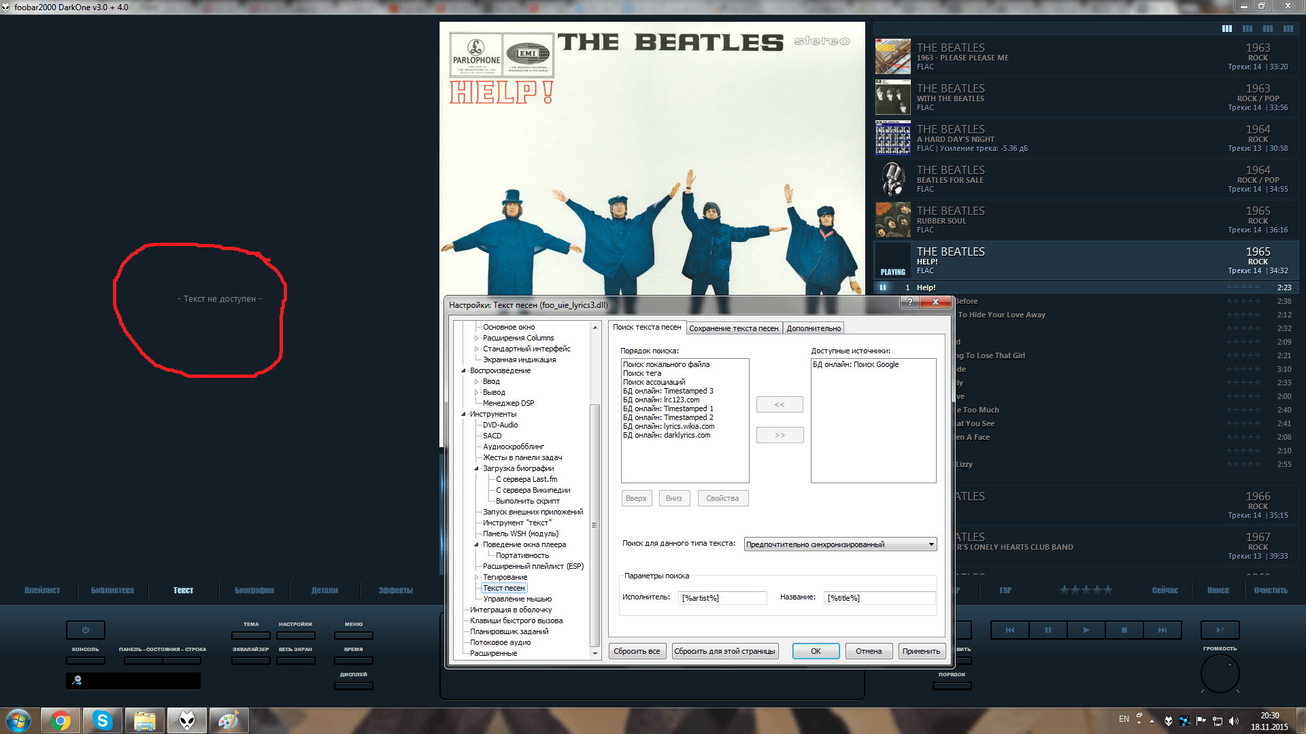This screenshot has height=734, width=1306.
Task: Open the Биография panel tab
Action: point(254,590)
